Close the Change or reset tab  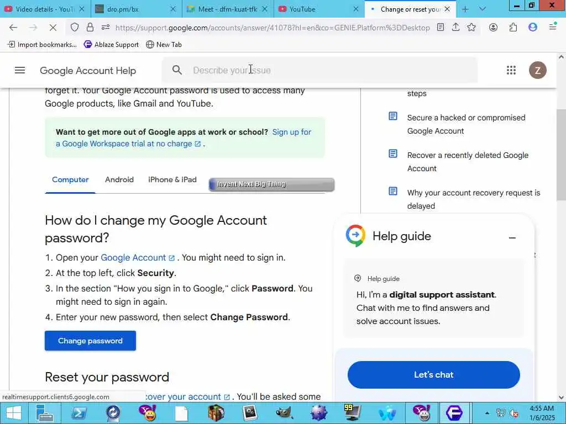447,9
